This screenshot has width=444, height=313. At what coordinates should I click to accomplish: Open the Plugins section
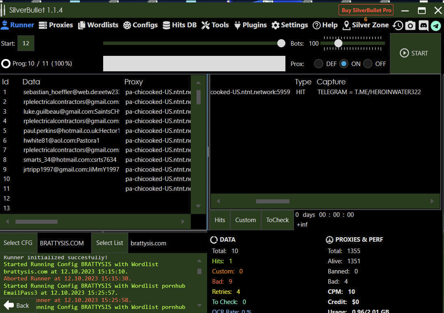250,25
